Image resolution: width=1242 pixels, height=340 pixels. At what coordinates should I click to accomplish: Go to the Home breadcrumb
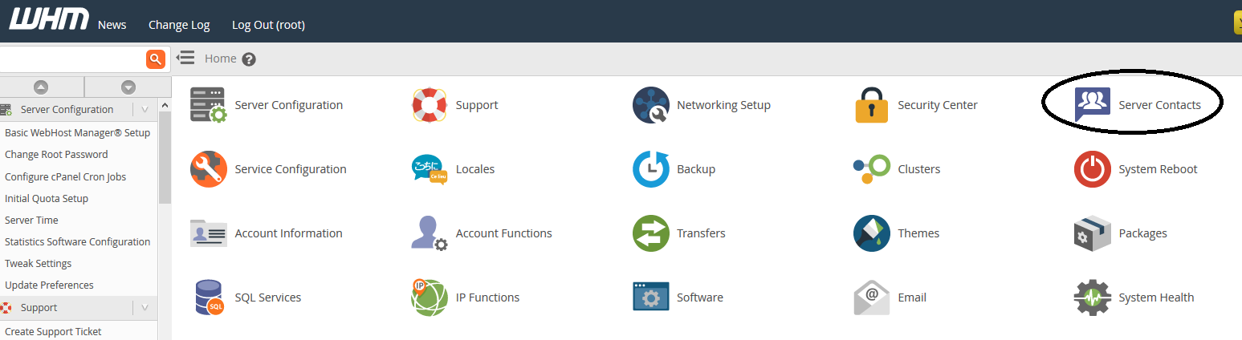pyautogui.click(x=221, y=59)
